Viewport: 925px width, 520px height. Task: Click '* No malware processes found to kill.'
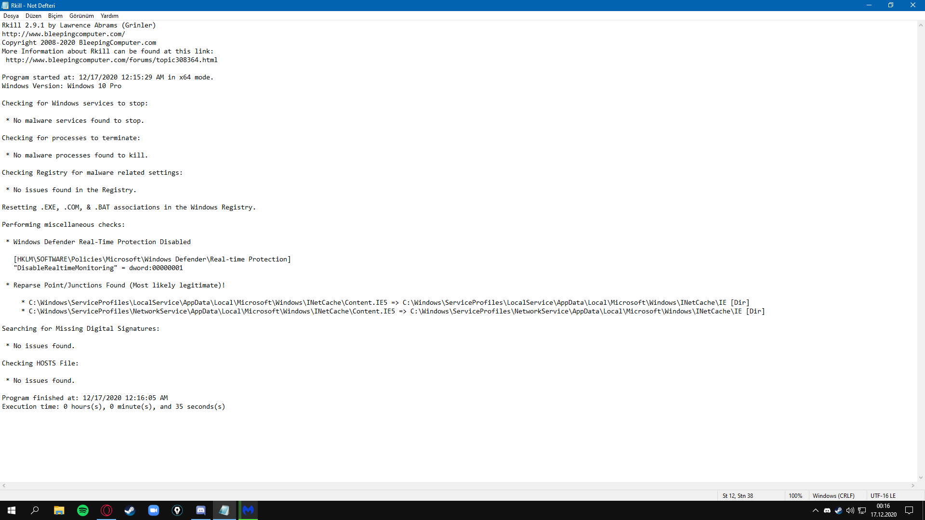point(77,155)
